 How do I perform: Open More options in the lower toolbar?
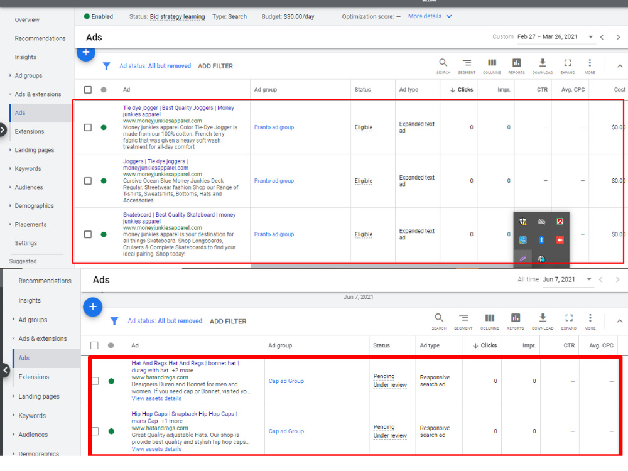(x=590, y=322)
